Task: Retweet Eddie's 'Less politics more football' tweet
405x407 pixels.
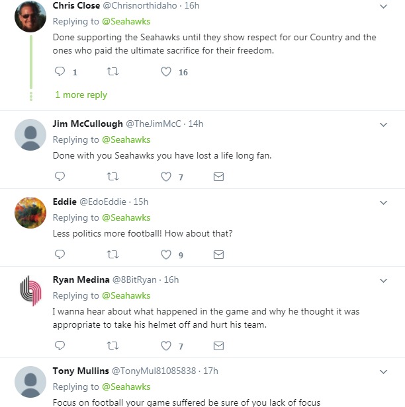Action: click(112, 254)
